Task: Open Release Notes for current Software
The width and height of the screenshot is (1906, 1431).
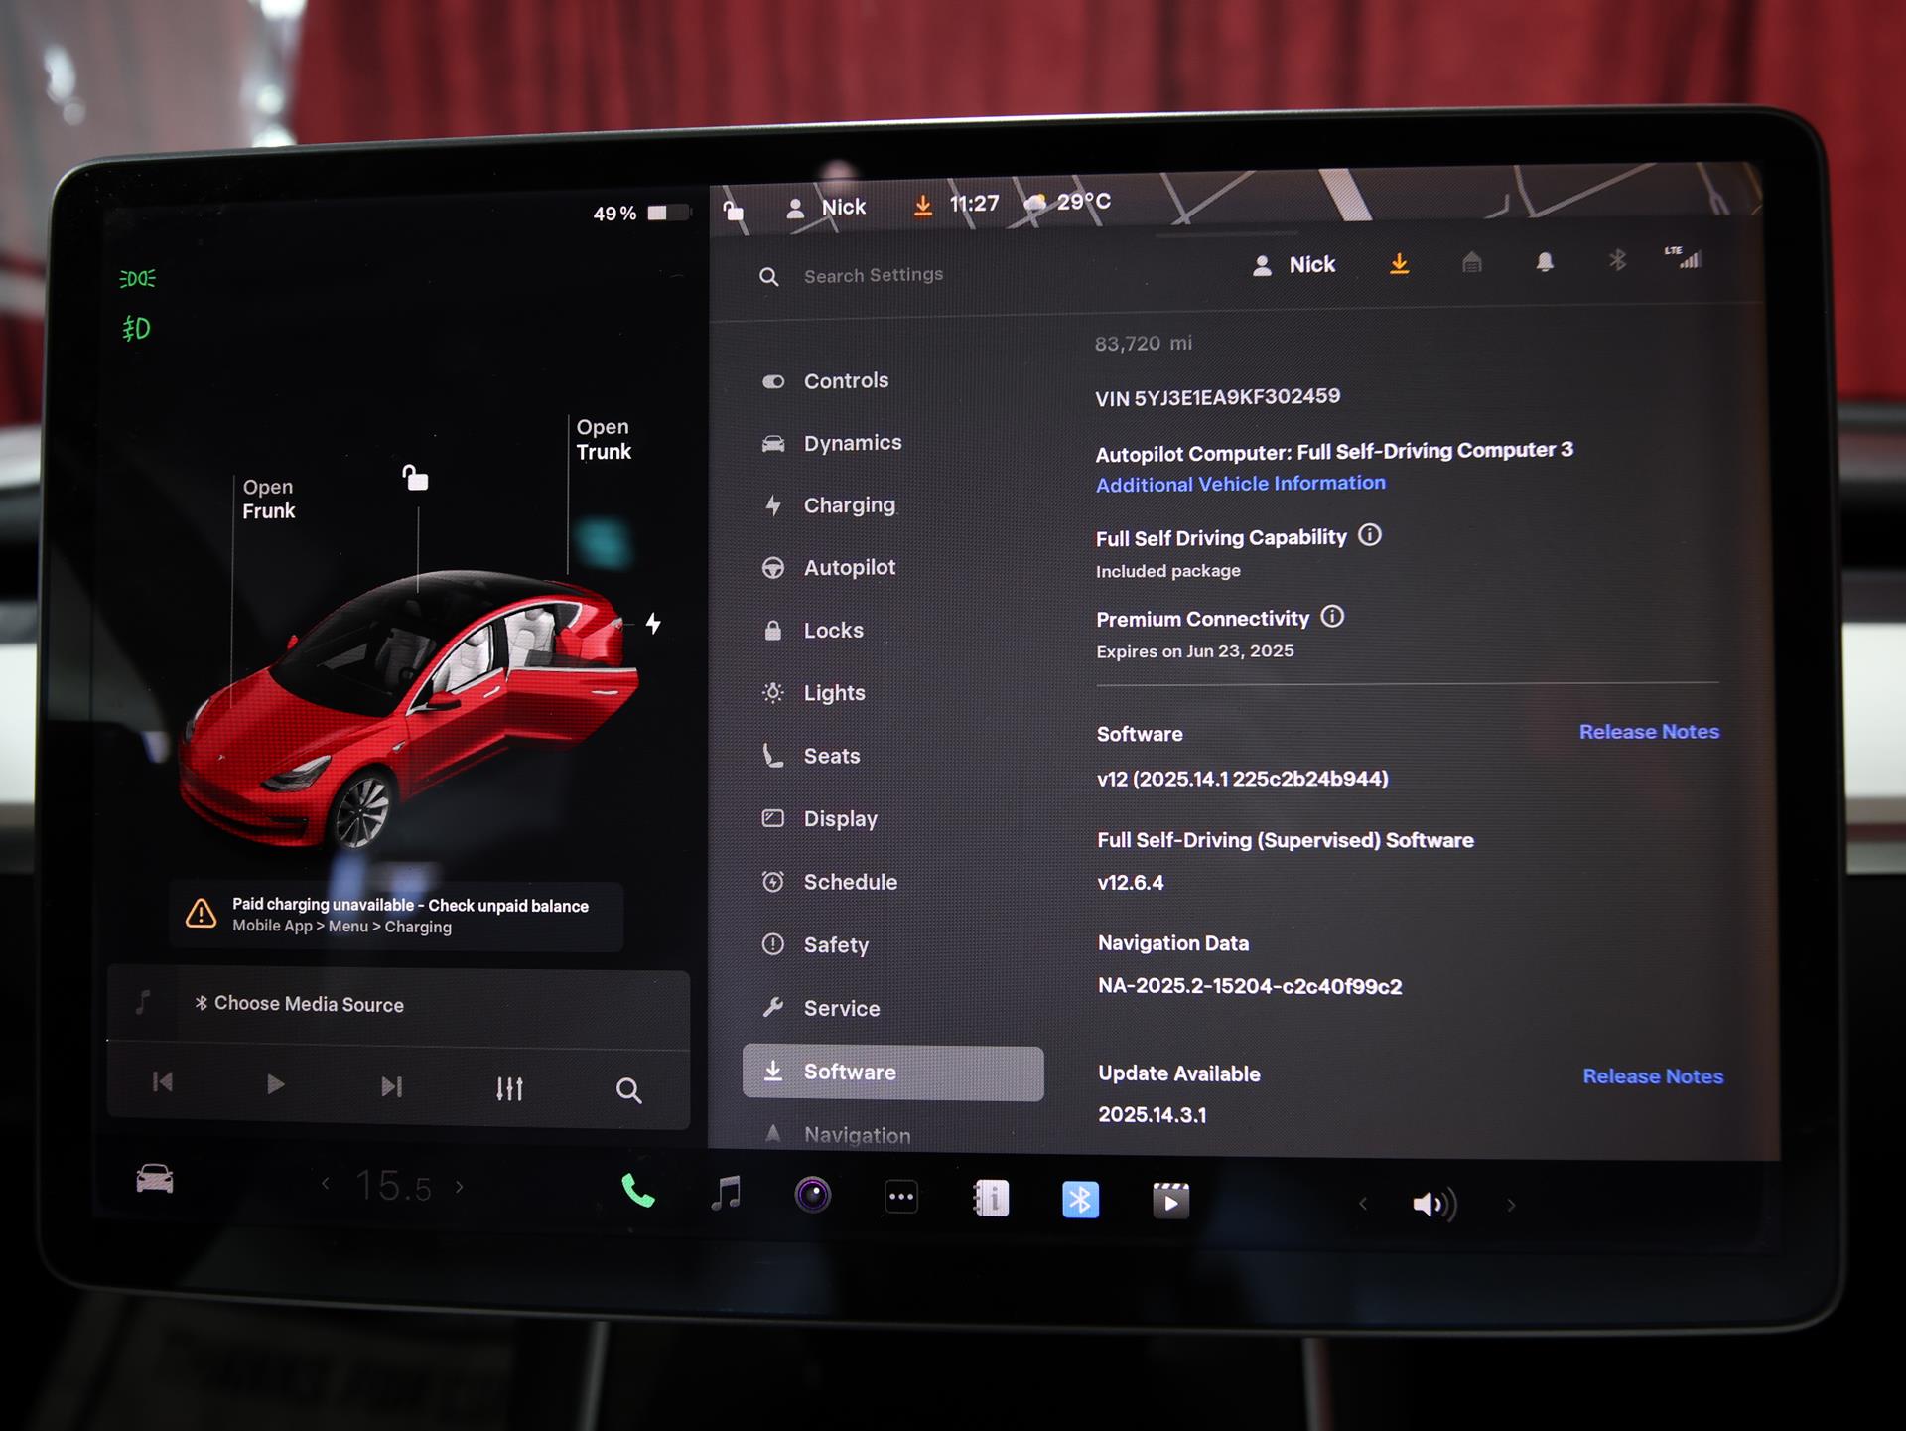Action: [1649, 732]
